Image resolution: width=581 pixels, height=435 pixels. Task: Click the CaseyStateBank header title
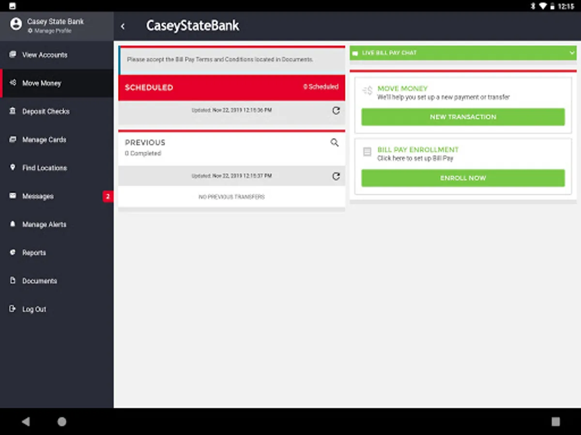click(193, 26)
